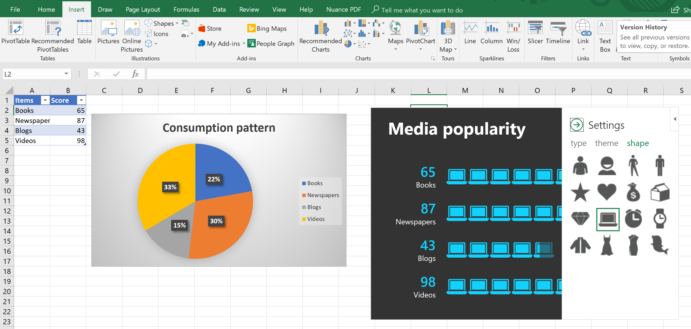Viewport: 691px width, 329px height.
Task: Click the Pictures icon
Action: coord(108,32)
